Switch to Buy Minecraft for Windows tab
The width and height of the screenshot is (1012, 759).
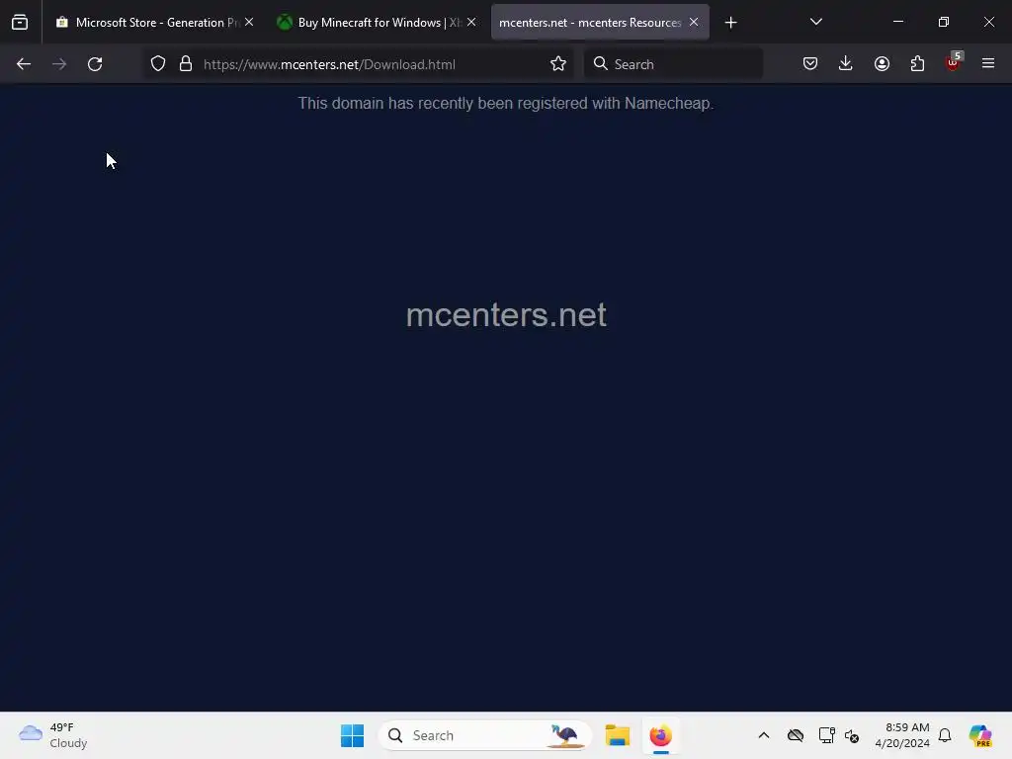(378, 23)
